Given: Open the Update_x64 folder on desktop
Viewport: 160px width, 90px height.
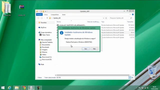Looking at the screenshot, I should [x=7, y=8].
